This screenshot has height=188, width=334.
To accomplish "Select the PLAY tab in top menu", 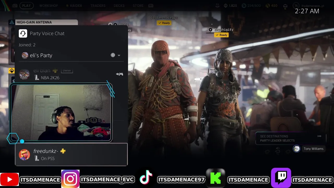I will (x=26, y=5).
